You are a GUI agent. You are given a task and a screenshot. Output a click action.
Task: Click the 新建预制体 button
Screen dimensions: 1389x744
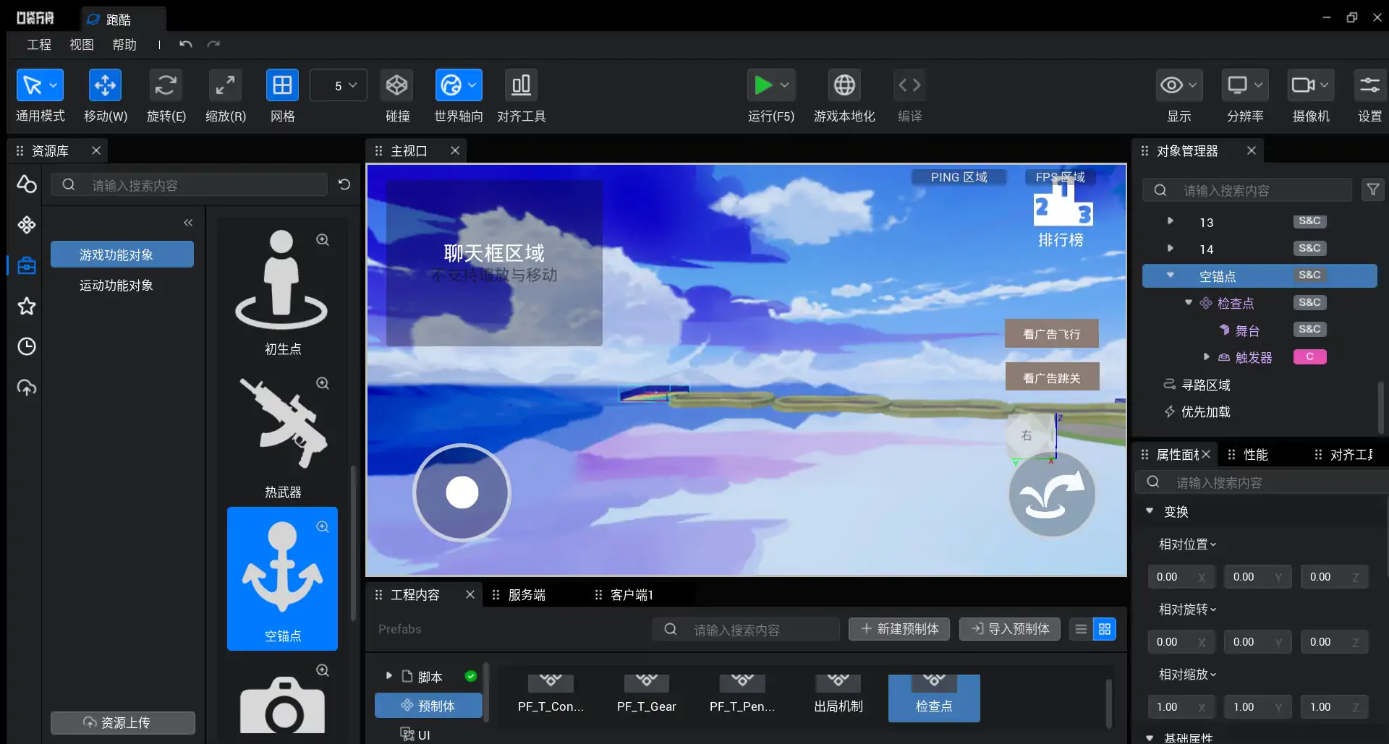899,629
